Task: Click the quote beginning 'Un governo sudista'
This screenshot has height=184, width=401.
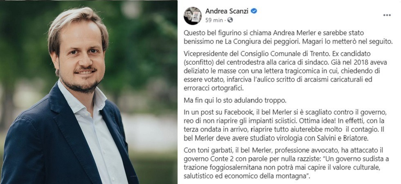Action: tap(286, 168)
